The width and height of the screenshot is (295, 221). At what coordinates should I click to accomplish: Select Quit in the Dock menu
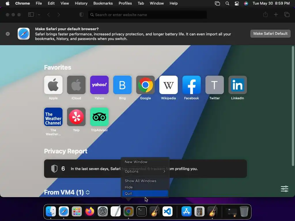tap(145, 193)
